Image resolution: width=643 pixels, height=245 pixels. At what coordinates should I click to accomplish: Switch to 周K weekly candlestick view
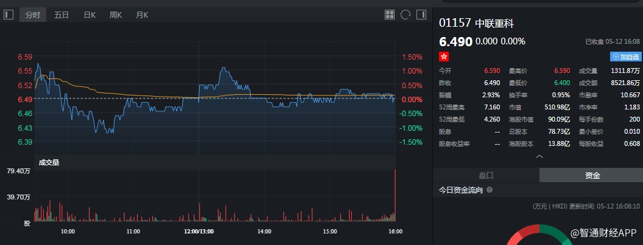(x=116, y=15)
